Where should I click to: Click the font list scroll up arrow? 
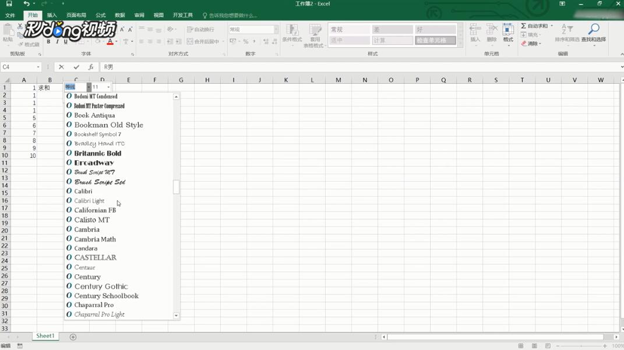click(176, 97)
